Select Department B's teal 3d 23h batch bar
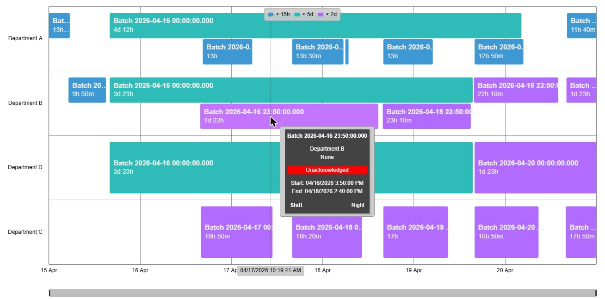 click(291, 90)
